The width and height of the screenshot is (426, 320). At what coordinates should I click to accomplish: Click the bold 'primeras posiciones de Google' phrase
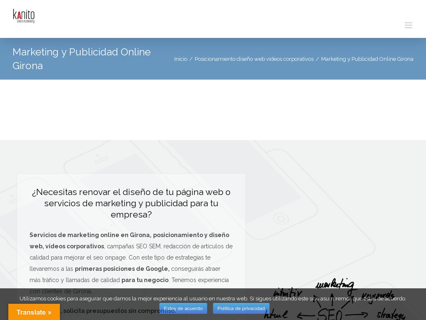tap(122, 269)
